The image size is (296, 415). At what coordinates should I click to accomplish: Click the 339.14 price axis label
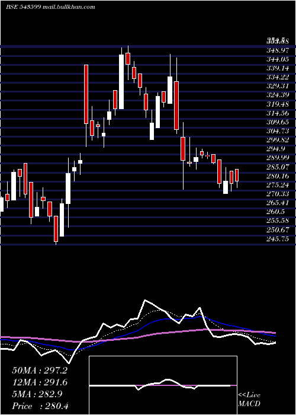(x=278, y=68)
